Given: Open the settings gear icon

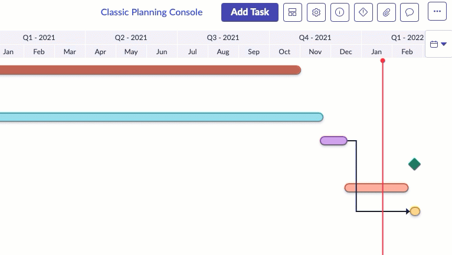Looking at the screenshot, I should [x=316, y=12].
